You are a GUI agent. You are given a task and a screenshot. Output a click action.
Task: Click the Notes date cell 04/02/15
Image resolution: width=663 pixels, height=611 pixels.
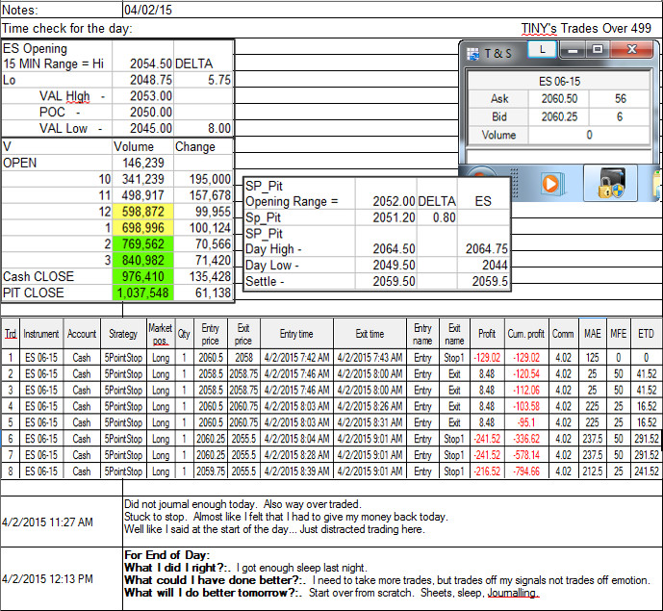pyautogui.click(x=148, y=10)
